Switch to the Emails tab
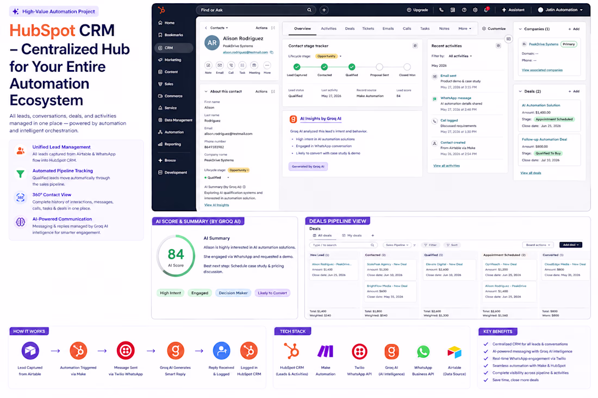 click(388, 29)
